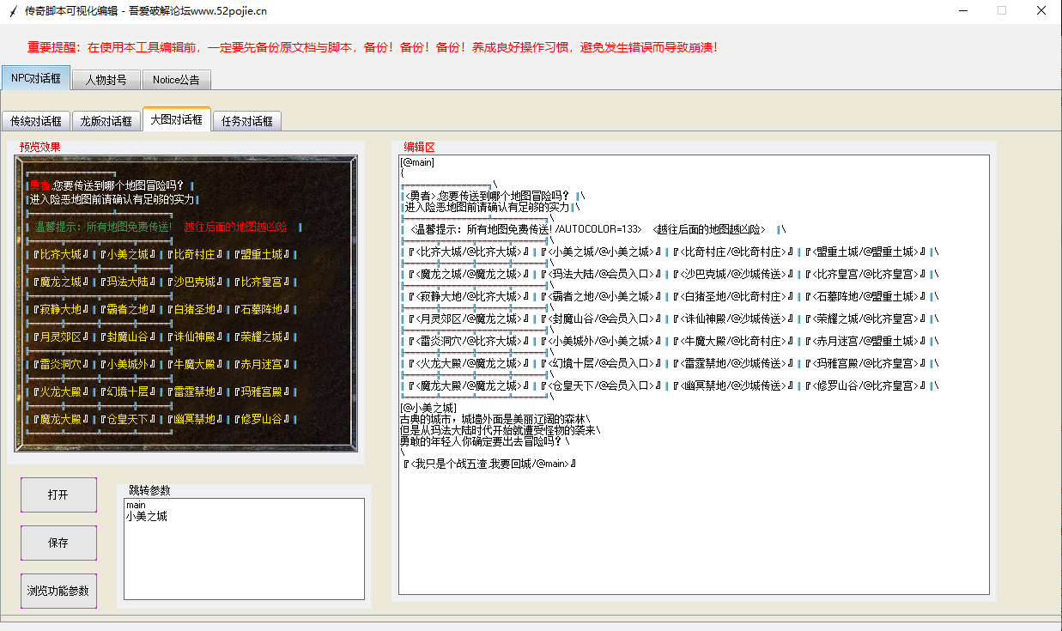Screen dimensions: 1062x631
Task: Click 小美城外 link in preview
Action: coord(128,364)
